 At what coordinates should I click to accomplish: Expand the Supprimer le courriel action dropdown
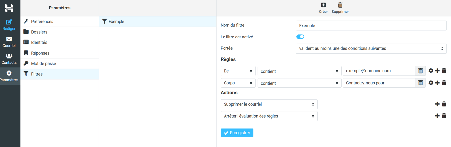point(269,104)
